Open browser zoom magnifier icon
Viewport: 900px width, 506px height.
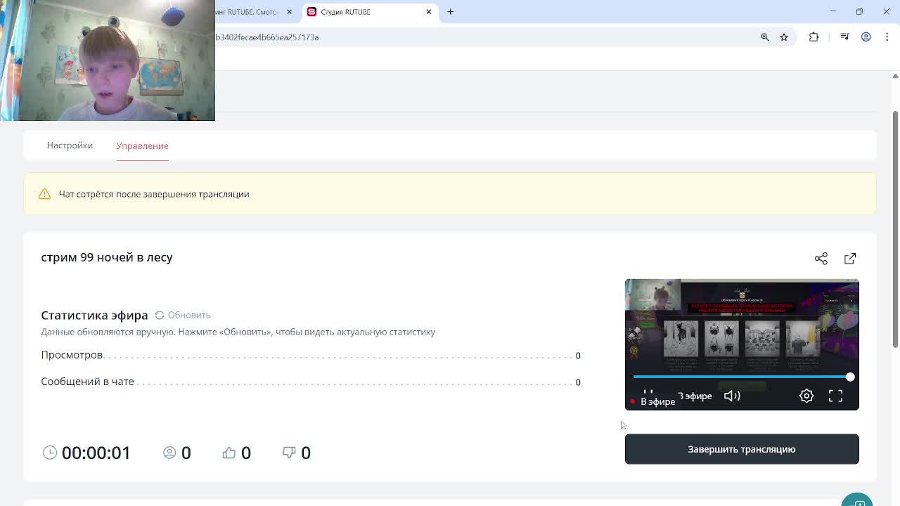click(x=765, y=37)
